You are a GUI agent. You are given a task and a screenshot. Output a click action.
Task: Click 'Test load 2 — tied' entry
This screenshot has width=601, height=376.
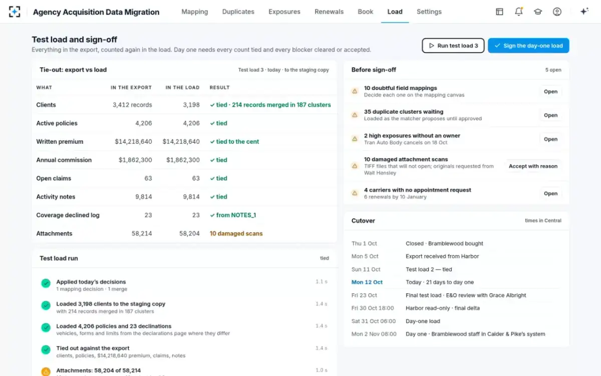(429, 269)
